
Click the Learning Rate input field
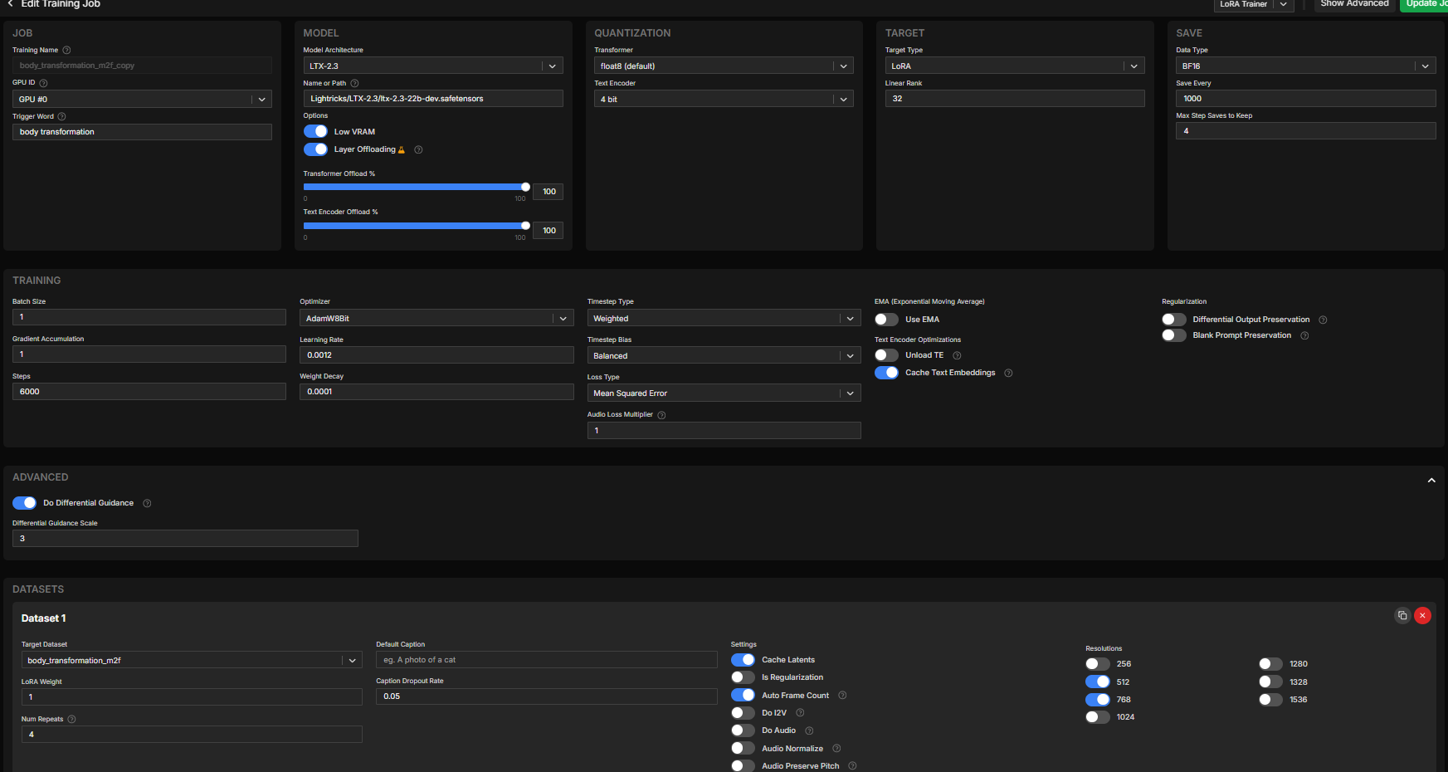click(x=436, y=355)
